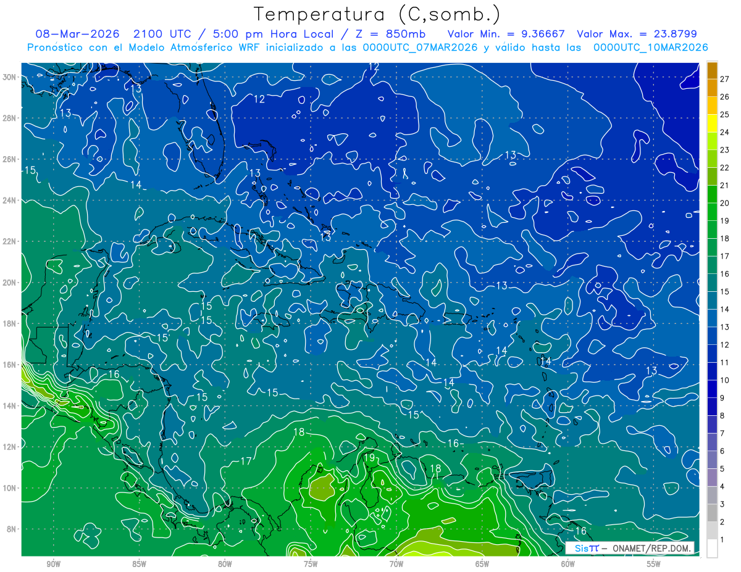The height and width of the screenshot is (572, 741).
Task: Click the color scale label "27"
Action: [724, 79]
